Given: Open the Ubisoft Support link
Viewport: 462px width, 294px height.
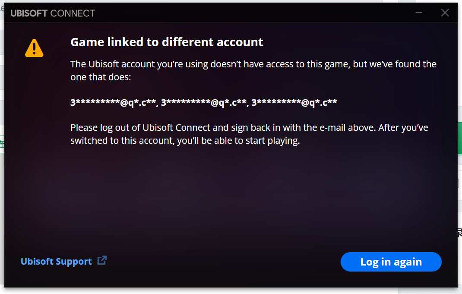Looking at the screenshot, I should (56, 262).
